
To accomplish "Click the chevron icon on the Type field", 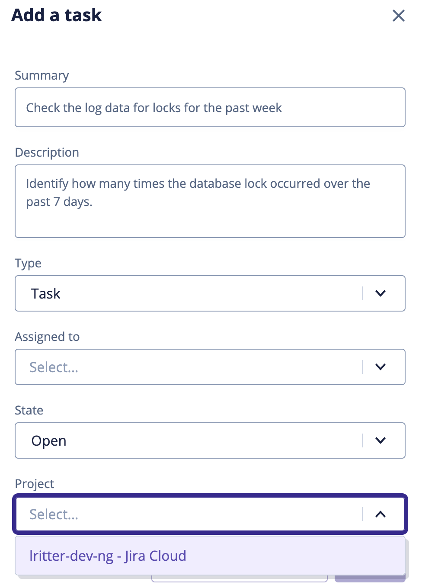I will [x=380, y=293].
